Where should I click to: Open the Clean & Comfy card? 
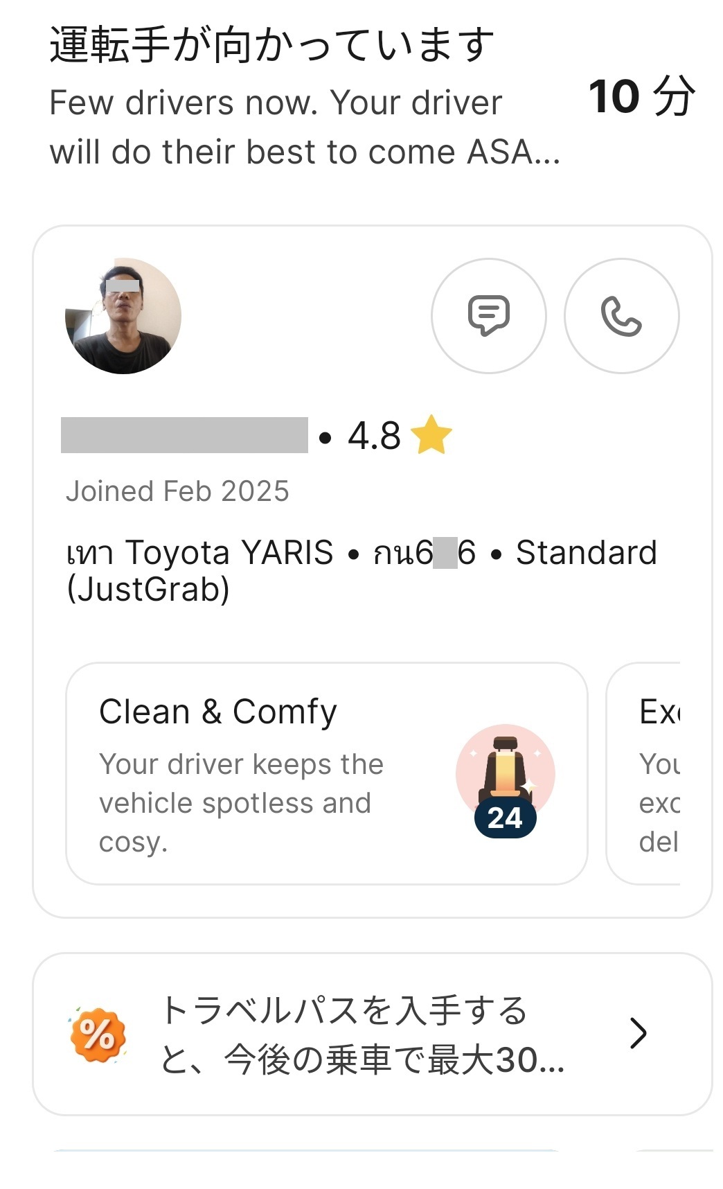pyautogui.click(x=277, y=773)
